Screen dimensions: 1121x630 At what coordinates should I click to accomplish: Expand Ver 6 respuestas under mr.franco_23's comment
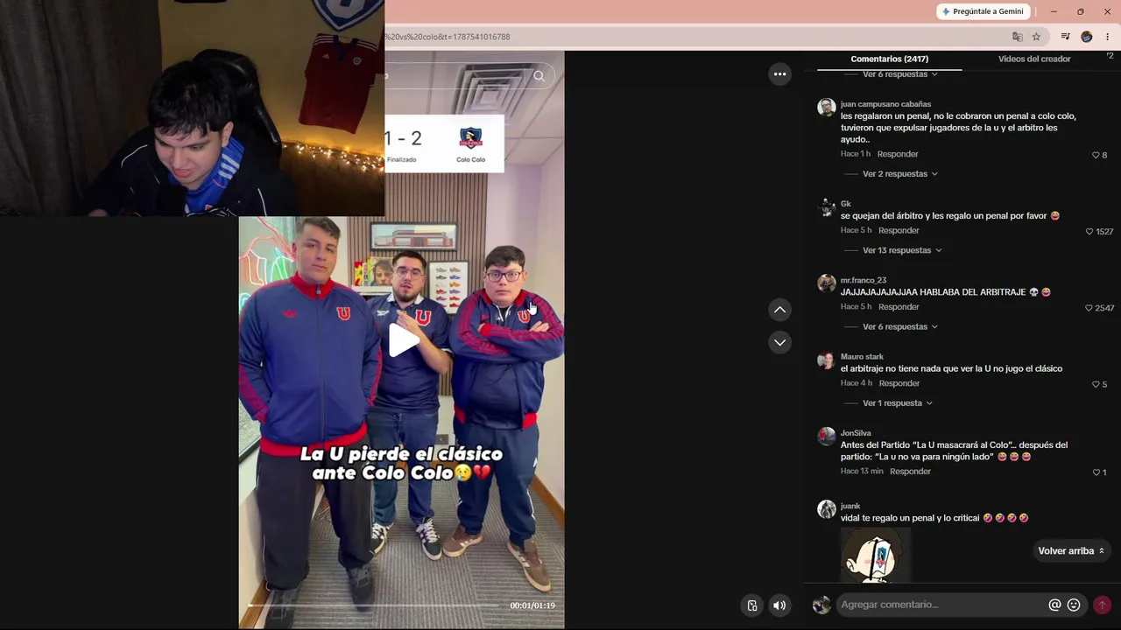coord(900,326)
